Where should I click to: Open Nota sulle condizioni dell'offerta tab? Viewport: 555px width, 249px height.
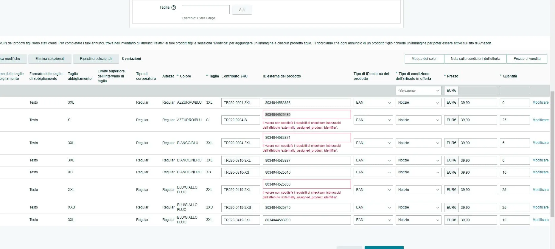click(x=475, y=59)
